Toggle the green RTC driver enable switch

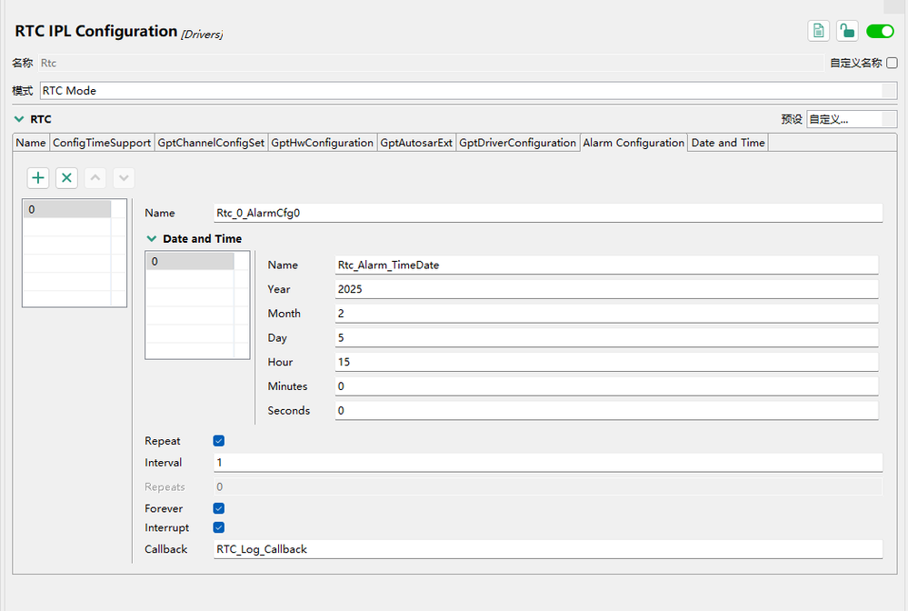tap(880, 31)
